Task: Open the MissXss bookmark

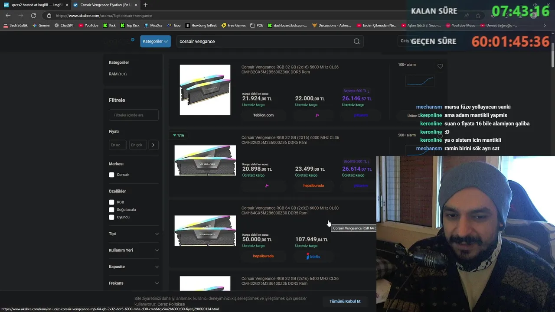Action: 153,25
